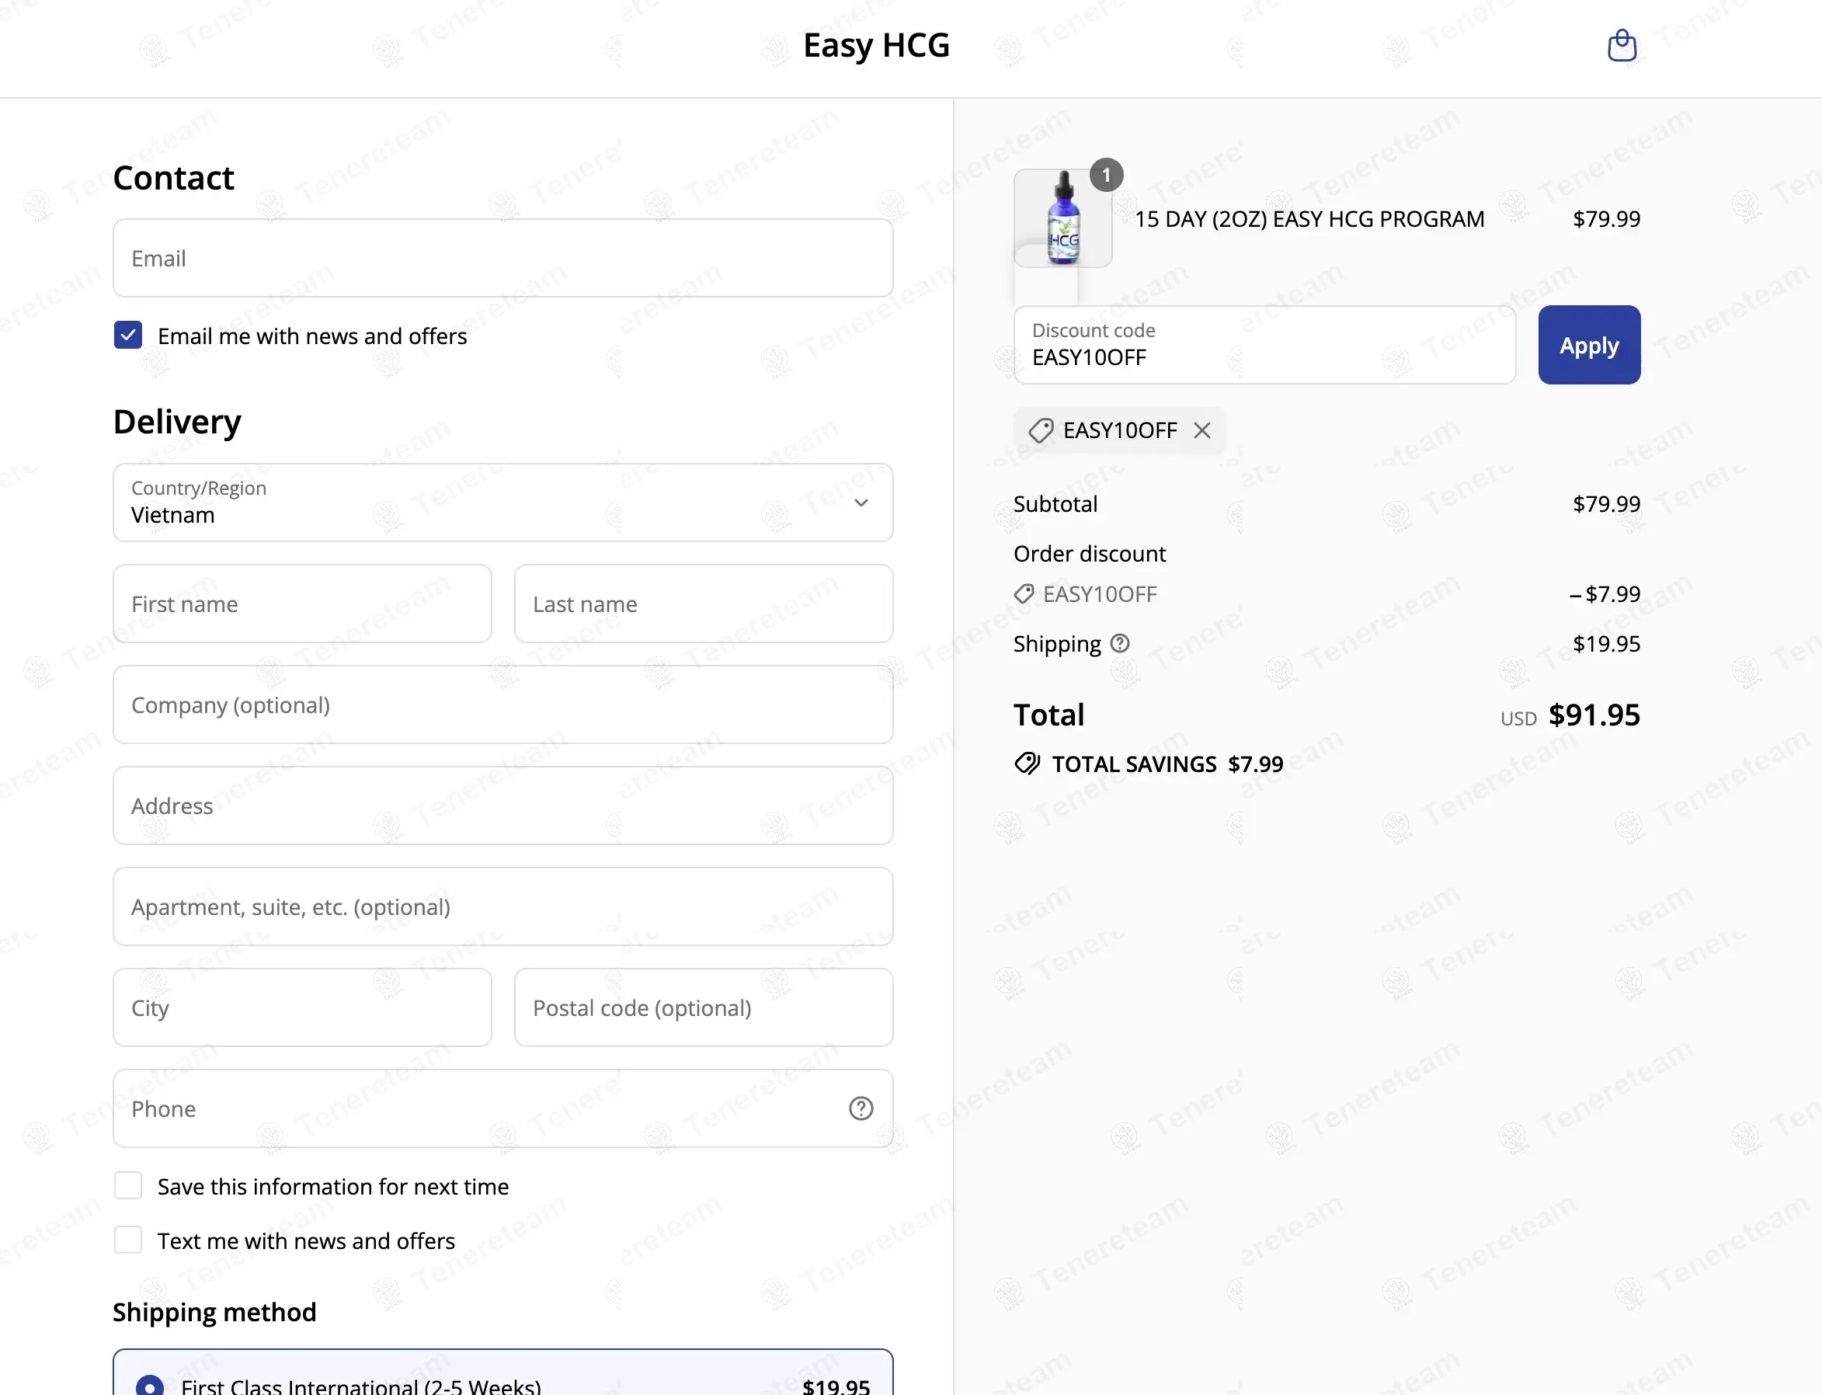Edit the Discount code field
1822x1395 pixels.
click(1264, 346)
